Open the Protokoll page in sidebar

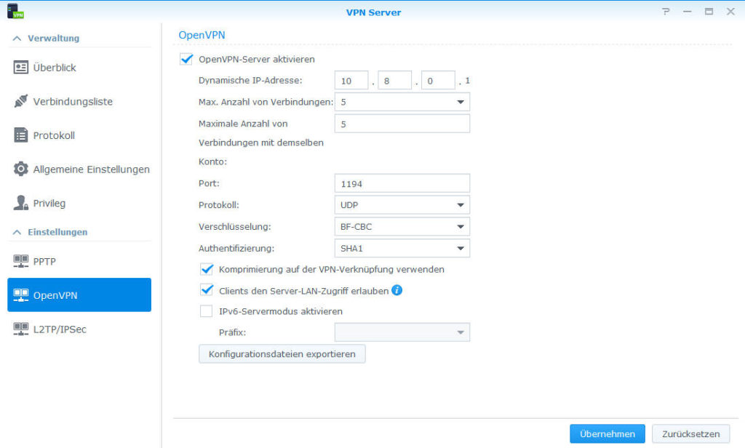pos(79,135)
